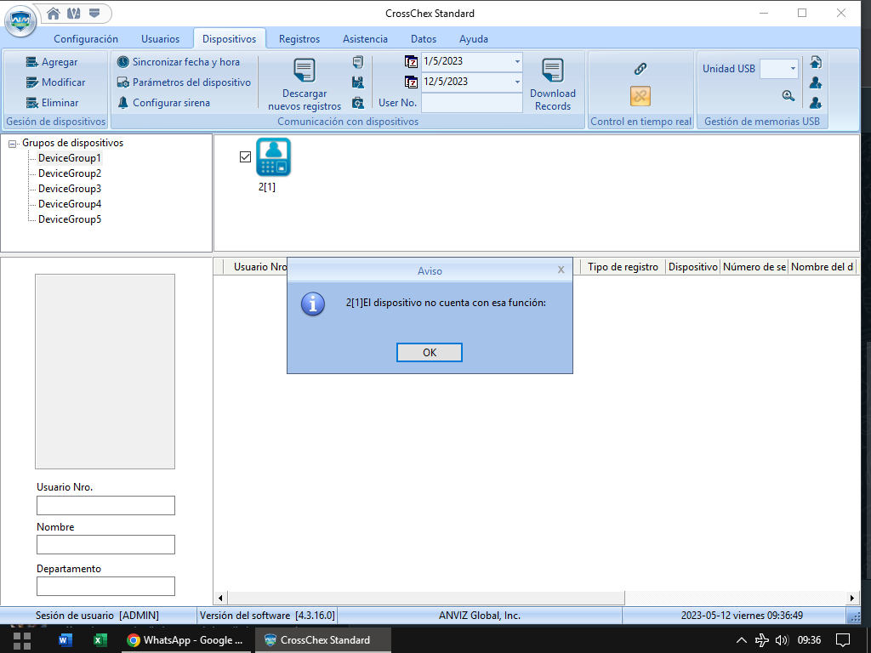Go to the Datos tab
This screenshot has width=871, height=653.
[x=424, y=39]
